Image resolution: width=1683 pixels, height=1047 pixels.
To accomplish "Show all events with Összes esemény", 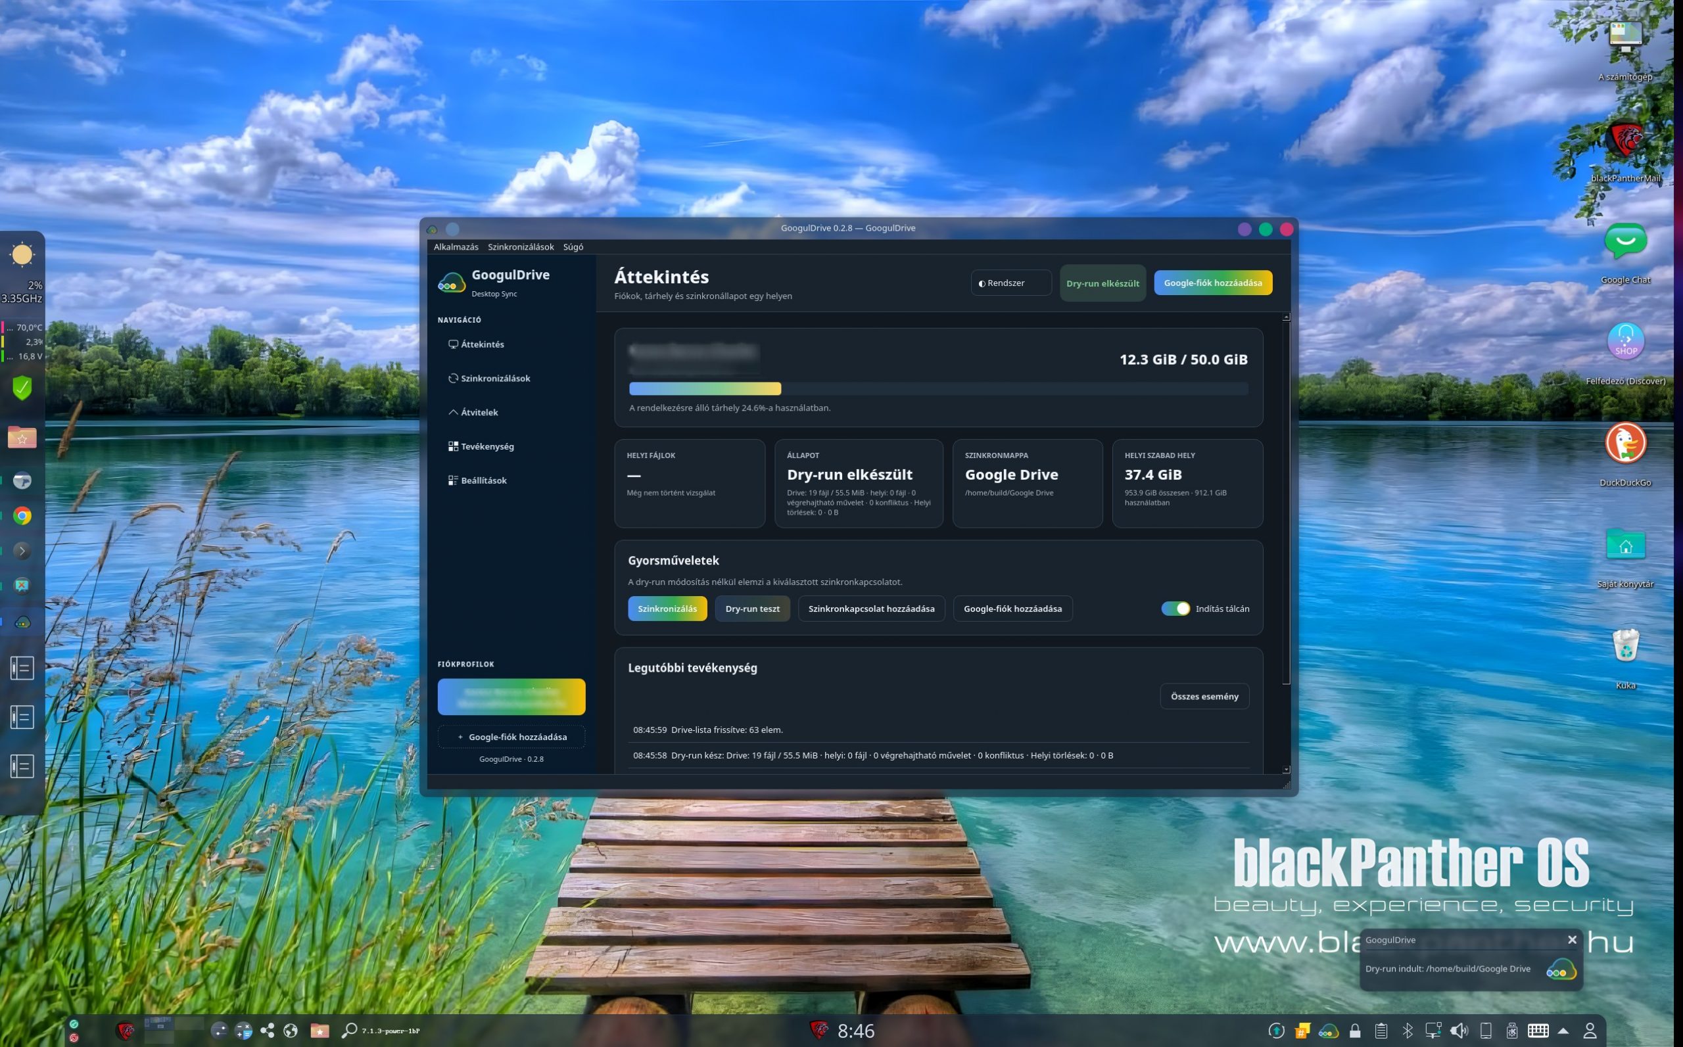I will click(1204, 696).
